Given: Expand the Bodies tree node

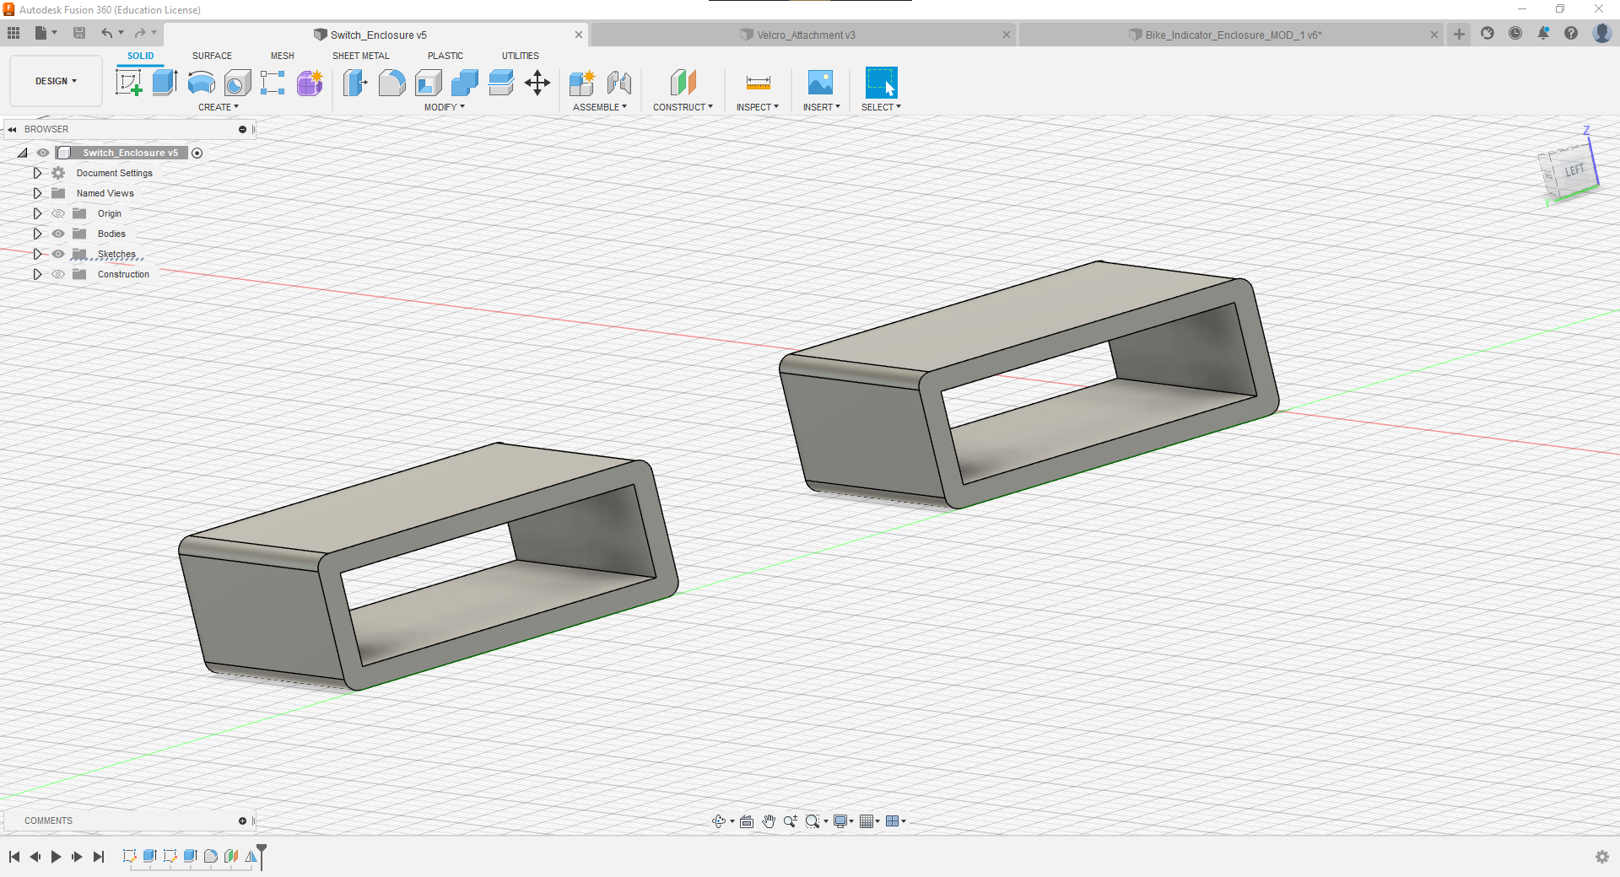Looking at the screenshot, I should (x=37, y=234).
